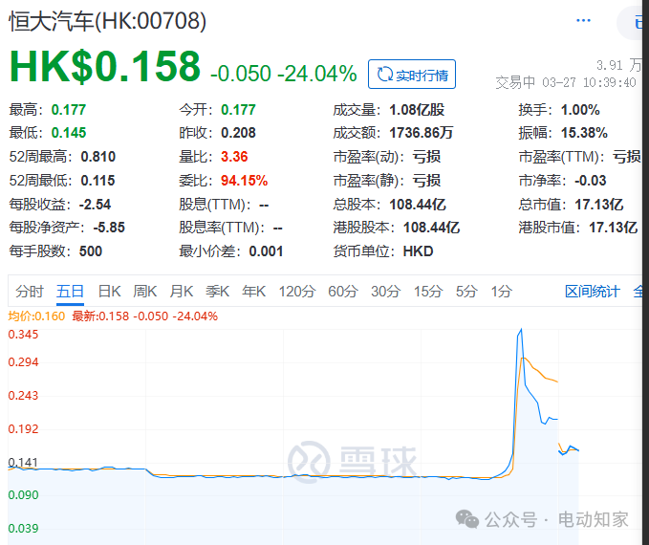Click the 52周最高 value 0.810

(x=98, y=157)
